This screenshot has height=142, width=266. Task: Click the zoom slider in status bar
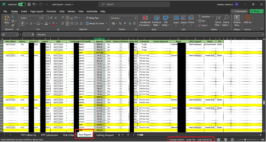[245, 140]
